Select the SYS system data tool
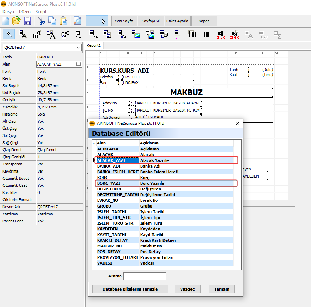The width and height of the screenshot is (311, 307). 94,34
